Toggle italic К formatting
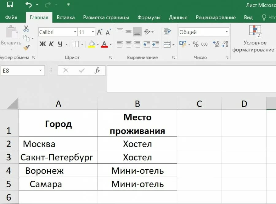Image resolution: width=276 pixels, height=204 pixels. point(51,44)
